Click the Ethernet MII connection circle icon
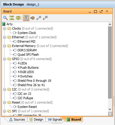 tap(15, 41)
